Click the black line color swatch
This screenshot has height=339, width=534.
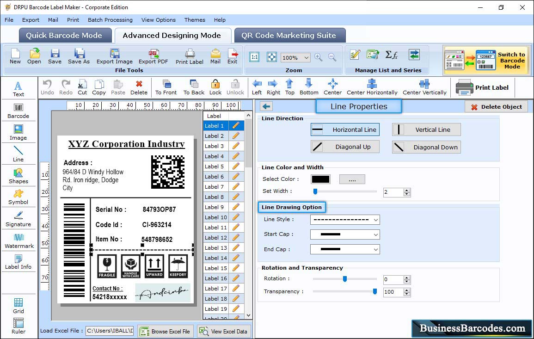click(320, 179)
